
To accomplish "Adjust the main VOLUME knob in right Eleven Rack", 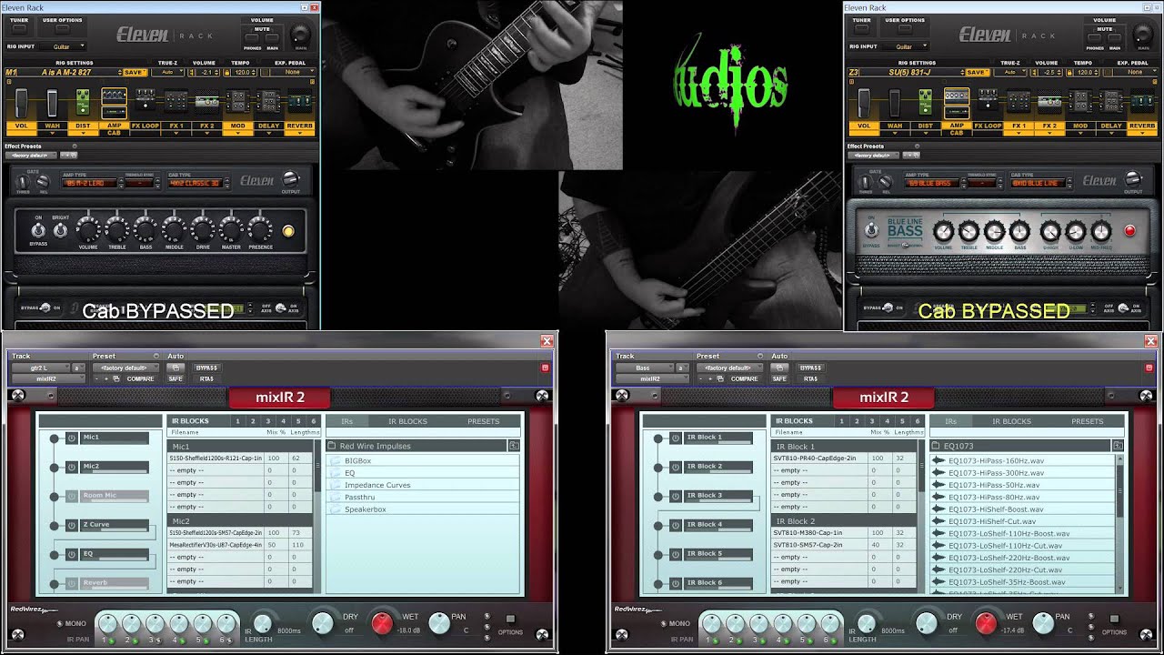I will pos(1142,34).
